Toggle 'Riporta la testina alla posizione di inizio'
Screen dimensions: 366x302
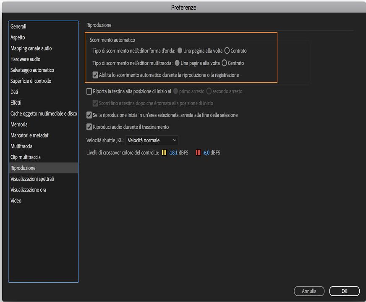pyautogui.click(x=89, y=91)
